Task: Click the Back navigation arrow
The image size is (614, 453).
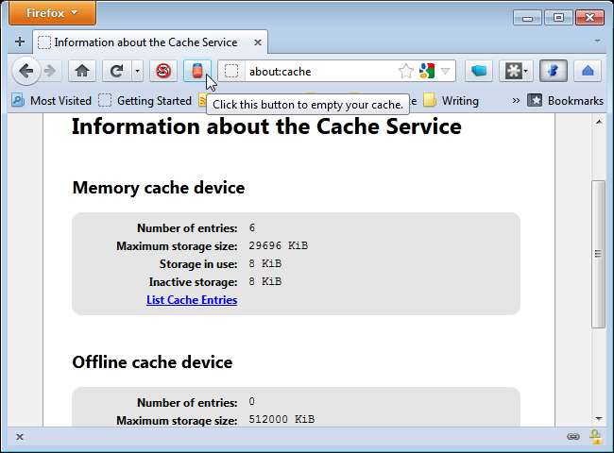Action: pos(26,71)
